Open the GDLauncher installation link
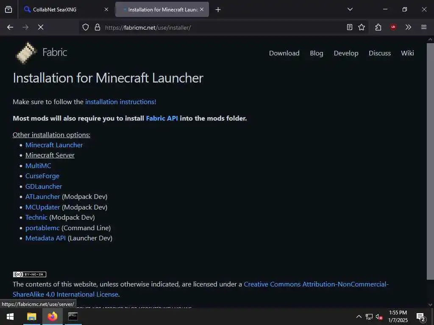This screenshot has width=434, height=325. click(x=44, y=186)
